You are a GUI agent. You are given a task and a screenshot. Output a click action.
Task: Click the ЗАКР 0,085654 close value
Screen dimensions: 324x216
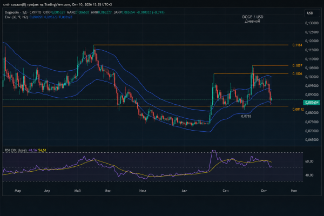124,12
